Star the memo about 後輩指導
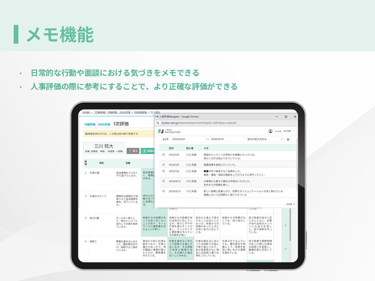 [164, 163]
